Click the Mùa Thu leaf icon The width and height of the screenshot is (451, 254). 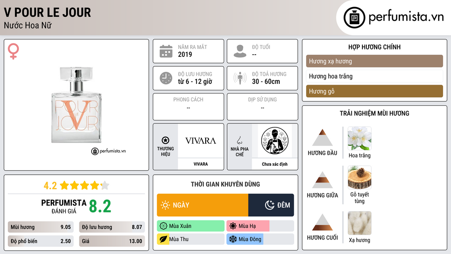click(x=163, y=239)
